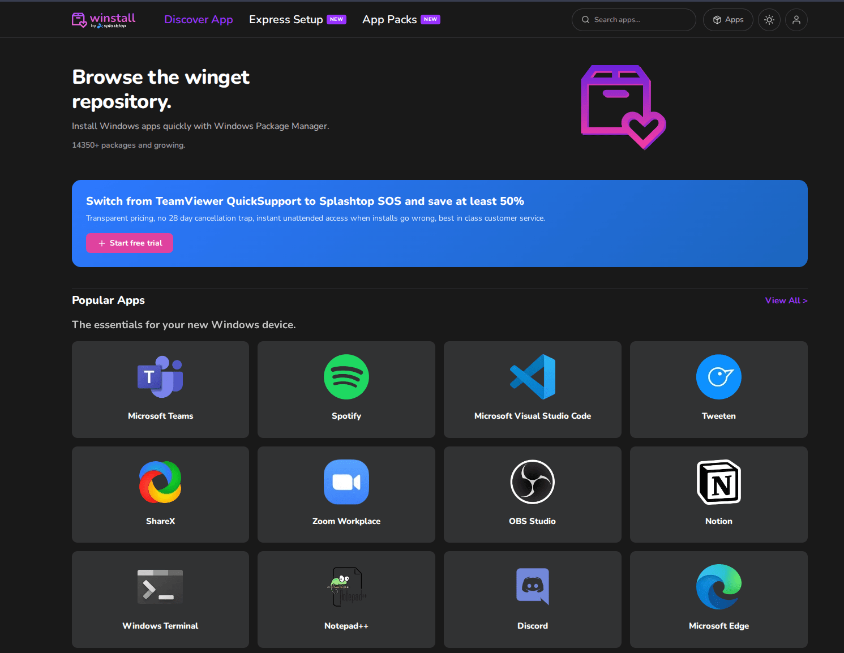844x653 pixels.
Task: Click the Discord app name
Action: 533,626
